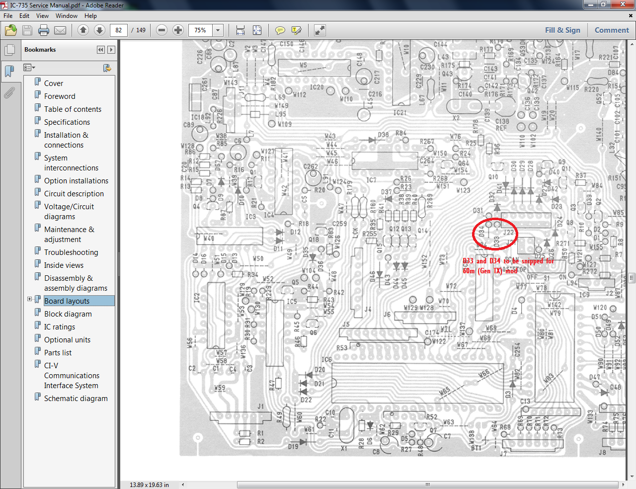Viewport: 636px width, 489px height.
Task: Open the attachments paperclip panel
Action: pos(9,92)
